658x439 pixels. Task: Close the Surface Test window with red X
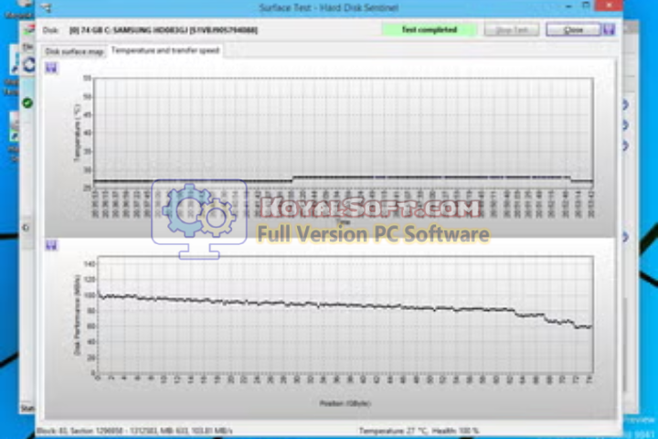click(609, 5)
